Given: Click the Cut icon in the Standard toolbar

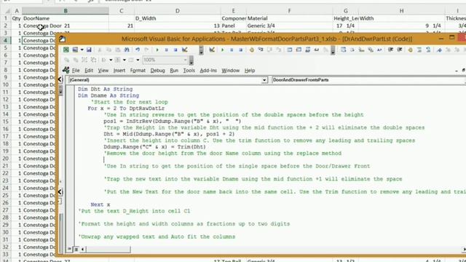Looking at the screenshot, I should coord(100,50).
